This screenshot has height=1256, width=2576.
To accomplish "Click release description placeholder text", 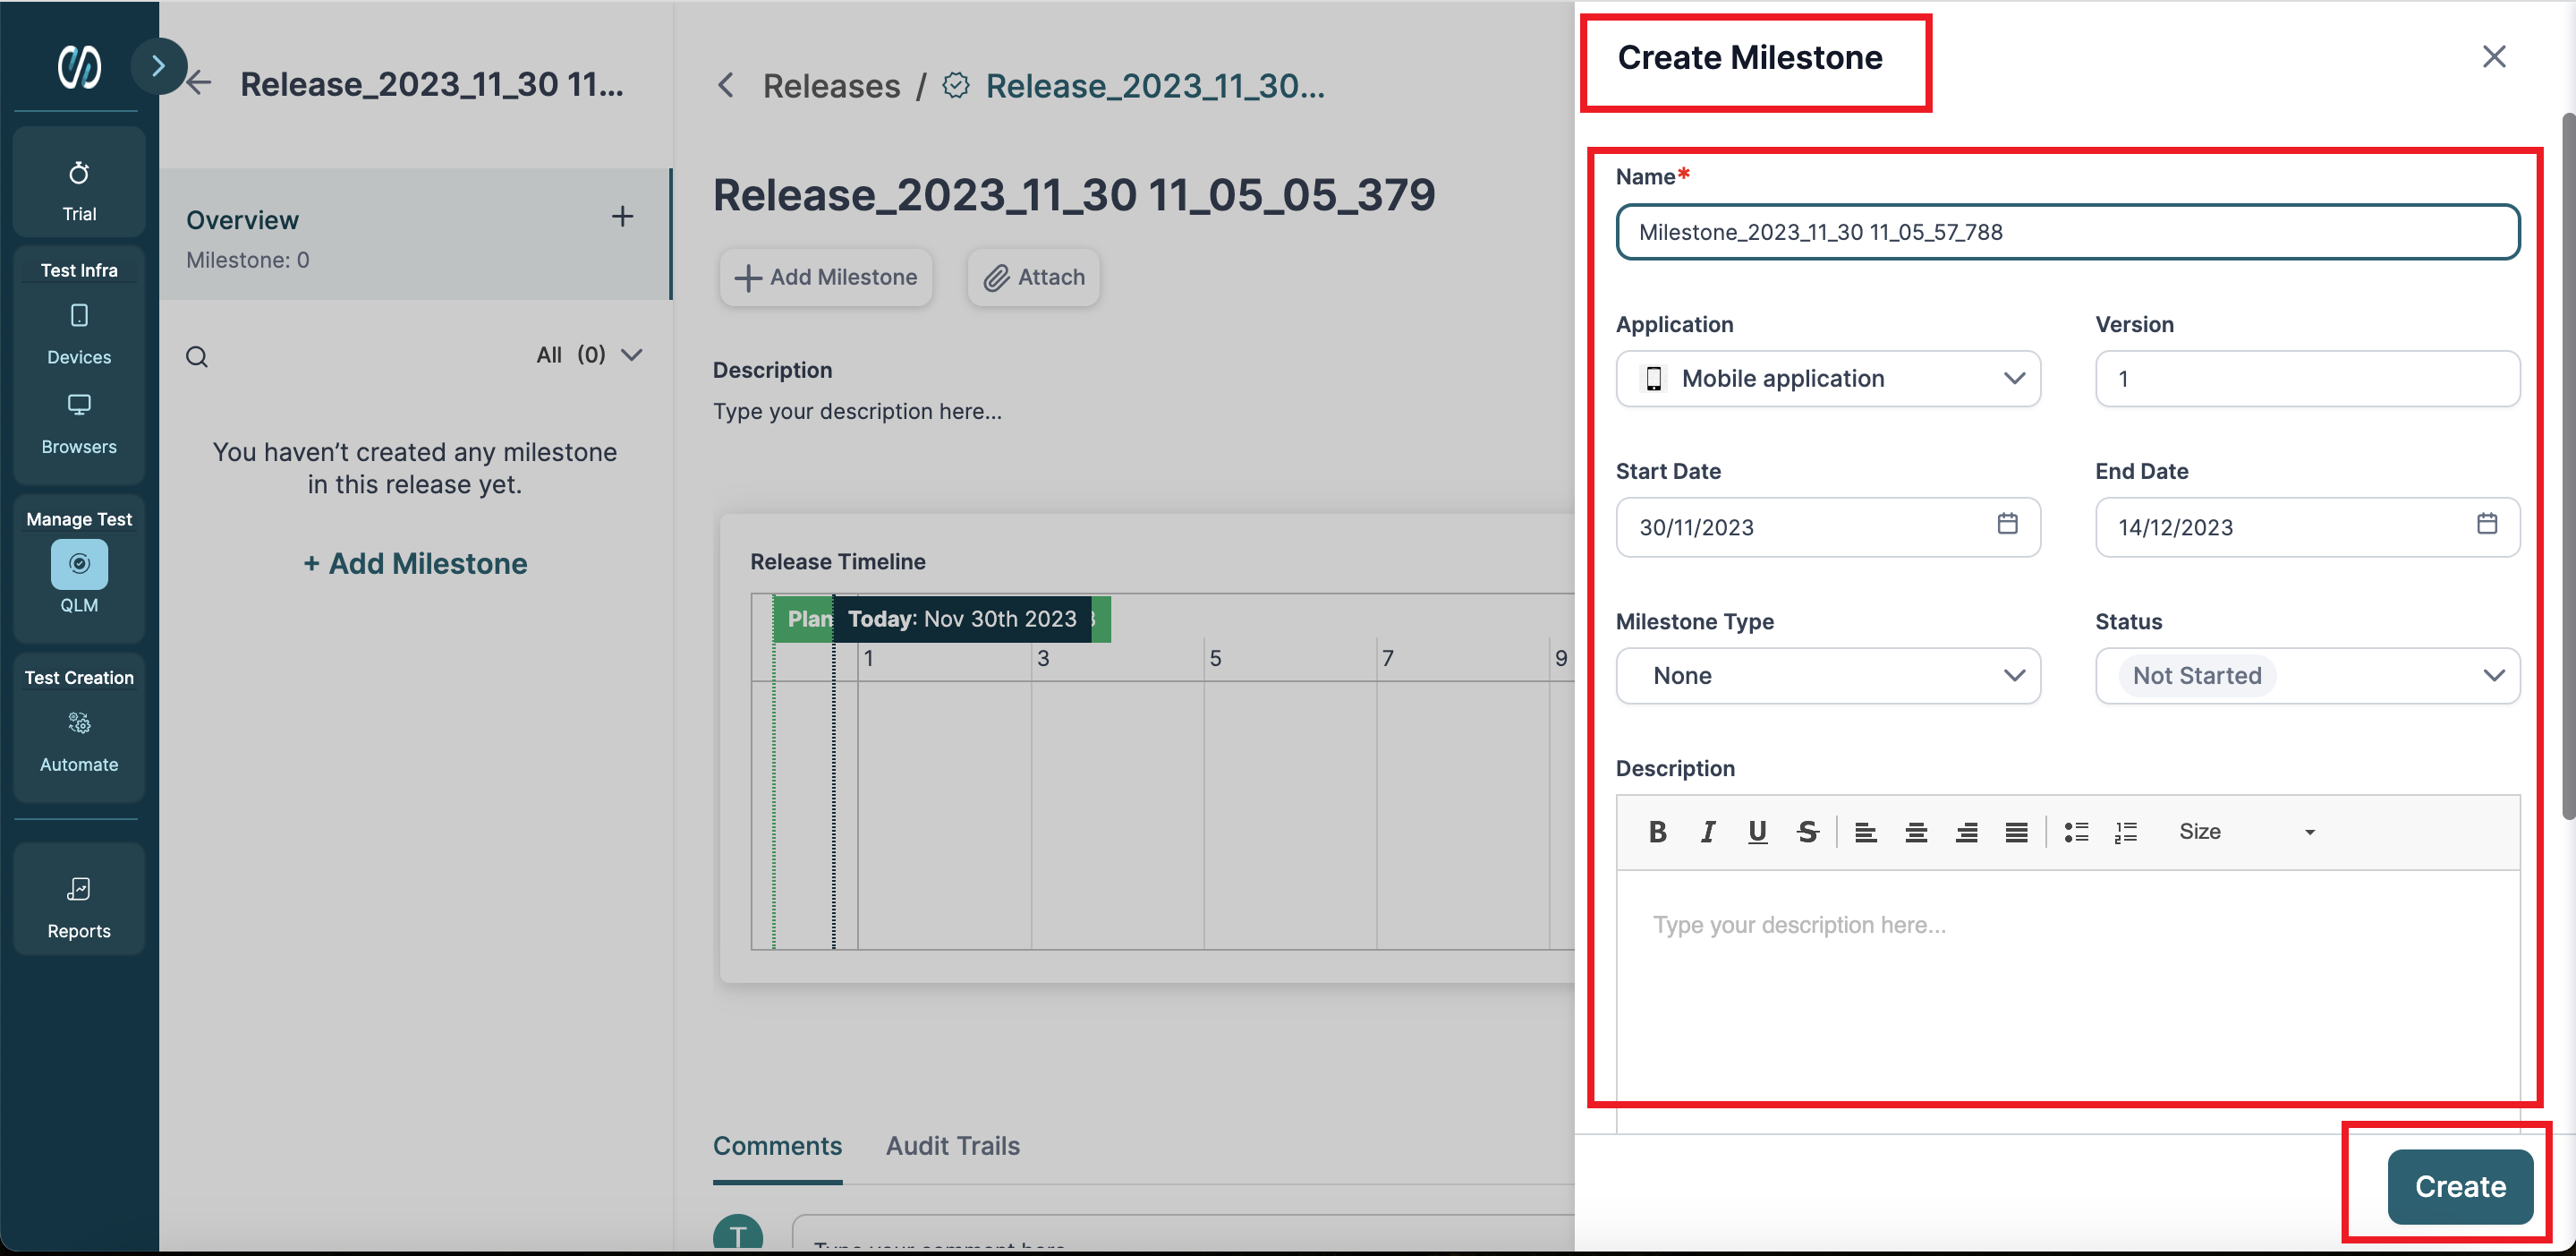I will (x=857, y=411).
